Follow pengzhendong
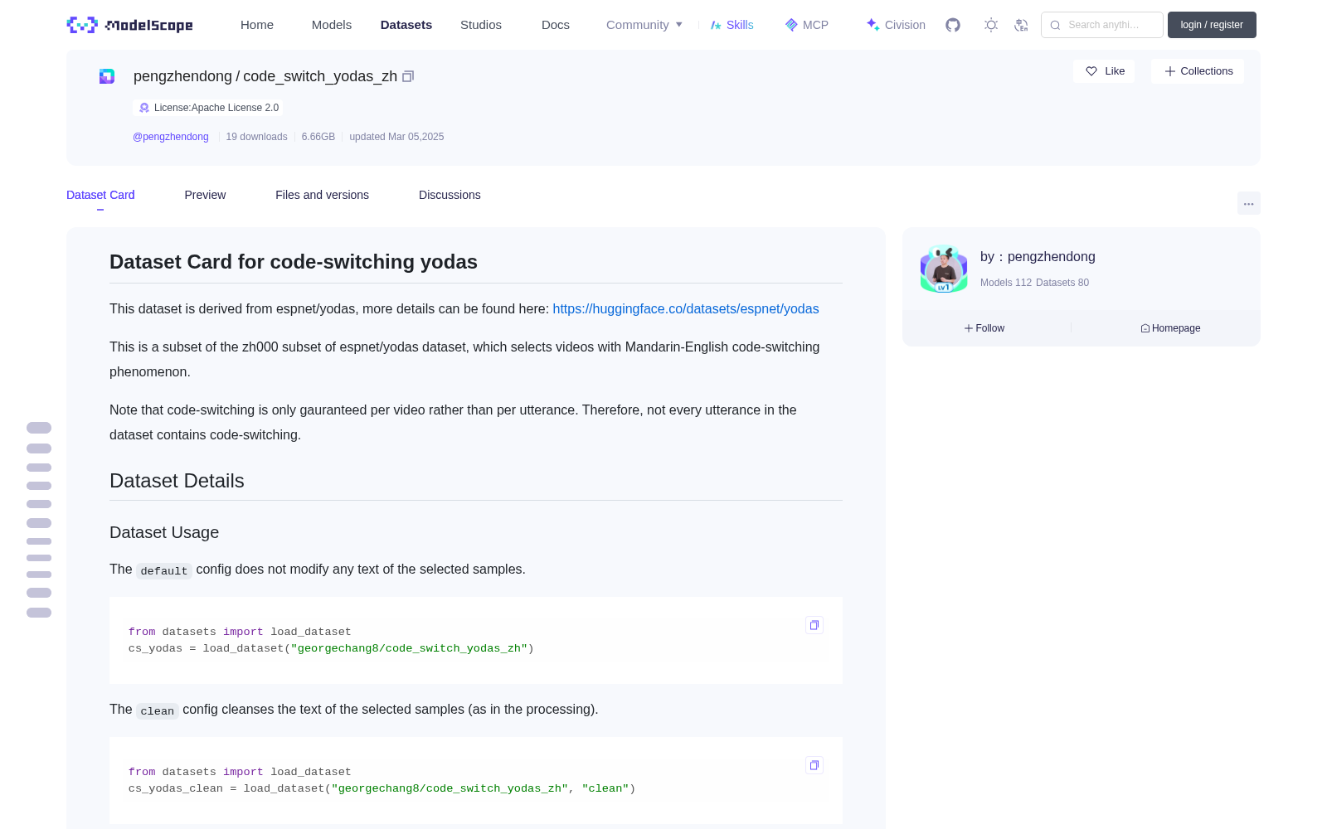Screen dimensions: 1327x829 pos(984,328)
